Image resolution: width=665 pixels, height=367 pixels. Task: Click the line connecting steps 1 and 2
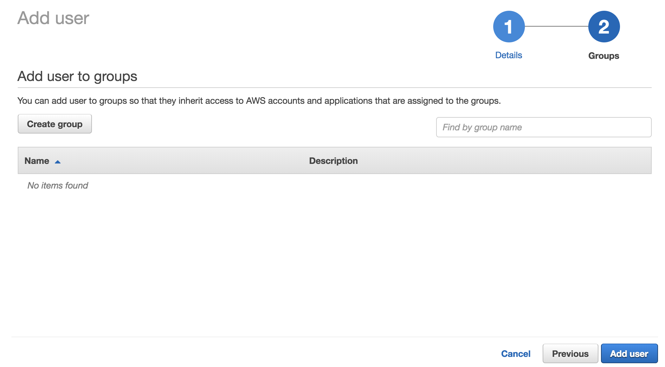pyautogui.click(x=556, y=26)
